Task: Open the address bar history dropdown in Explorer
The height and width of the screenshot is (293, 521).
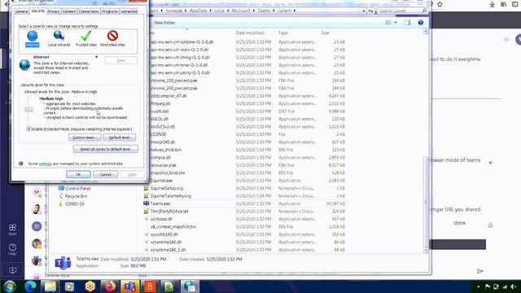Action: click(x=364, y=11)
